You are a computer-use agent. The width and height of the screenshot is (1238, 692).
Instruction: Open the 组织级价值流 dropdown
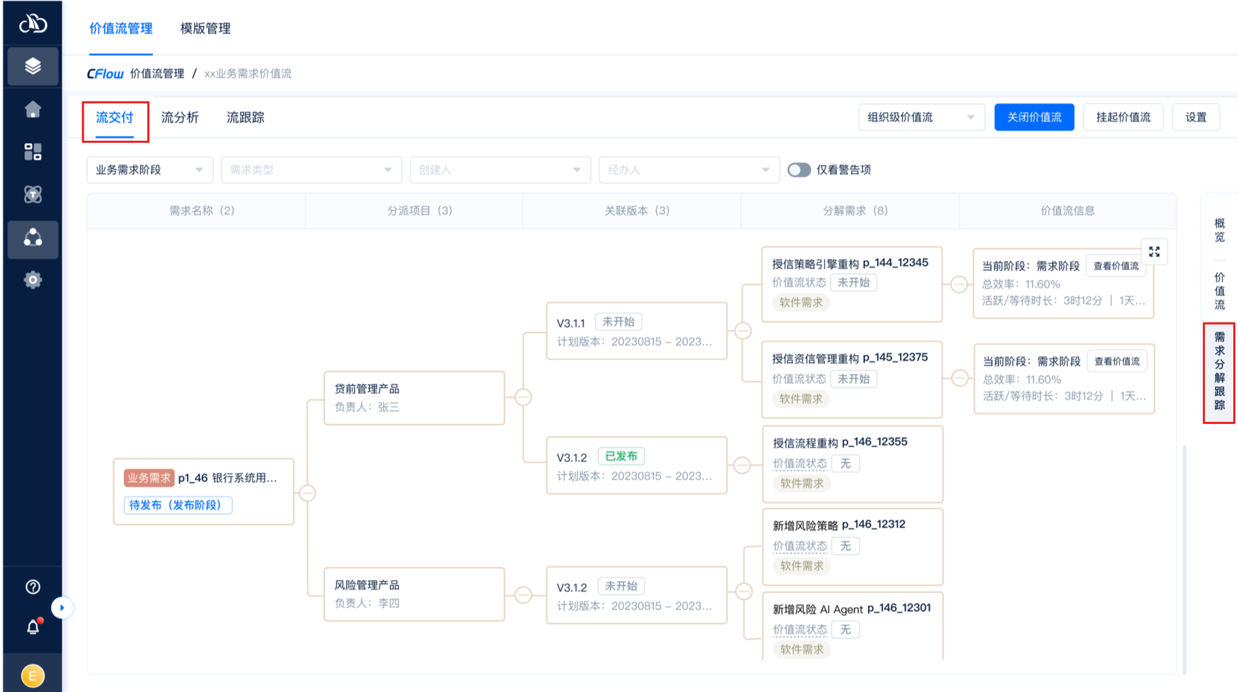coord(921,117)
